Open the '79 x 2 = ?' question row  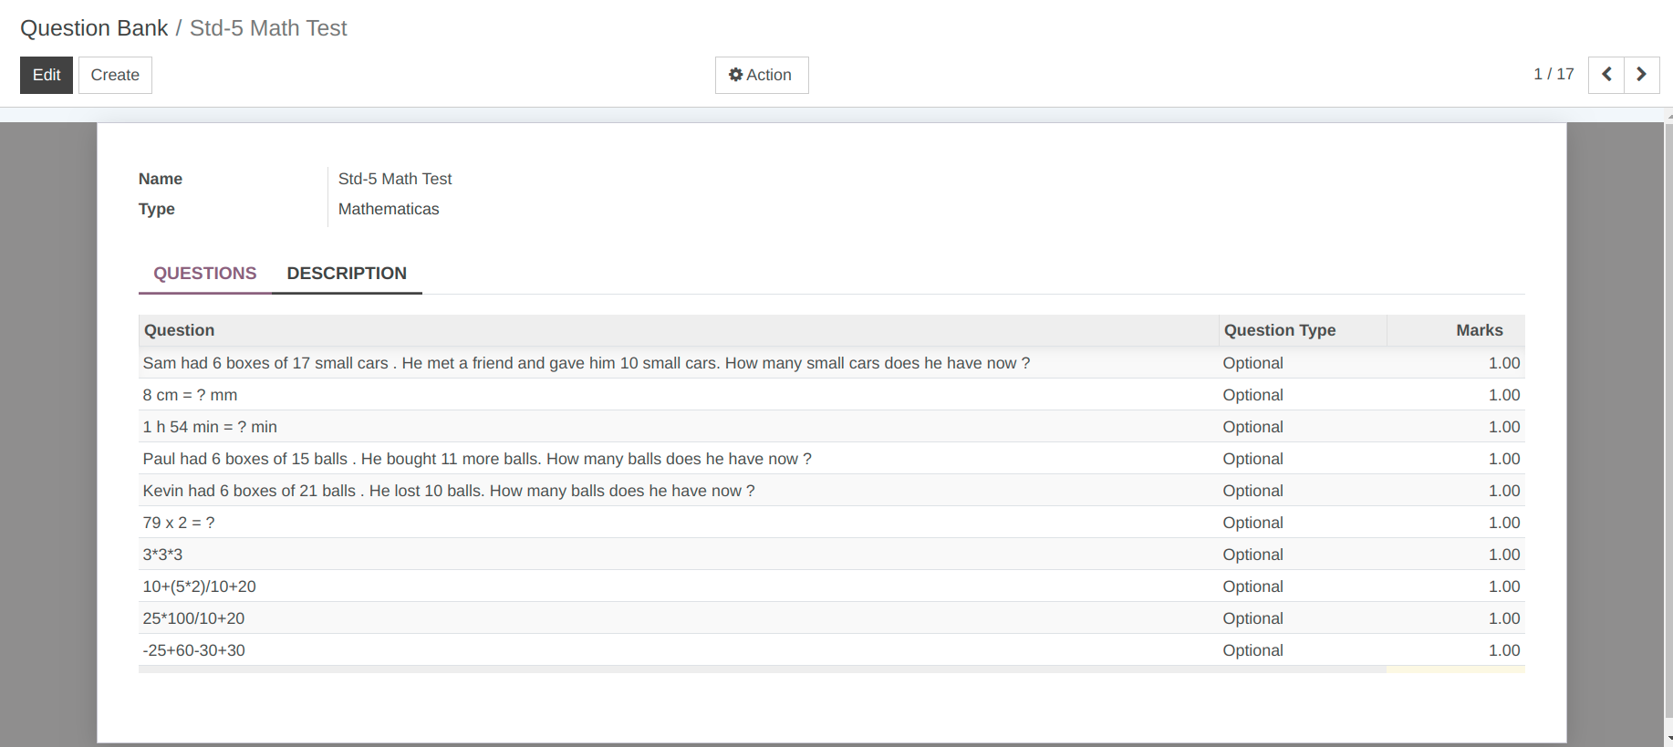[179, 523]
